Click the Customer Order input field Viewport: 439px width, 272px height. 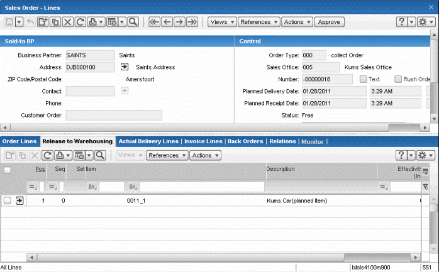click(x=114, y=115)
